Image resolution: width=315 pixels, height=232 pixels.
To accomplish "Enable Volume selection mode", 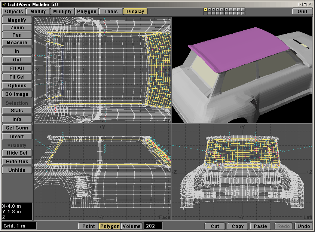I will tap(132, 226).
